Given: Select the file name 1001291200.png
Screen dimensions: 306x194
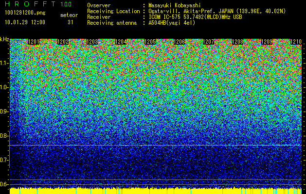Looking at the screenshot, I should pyautogui.click(x=25, y=13).
